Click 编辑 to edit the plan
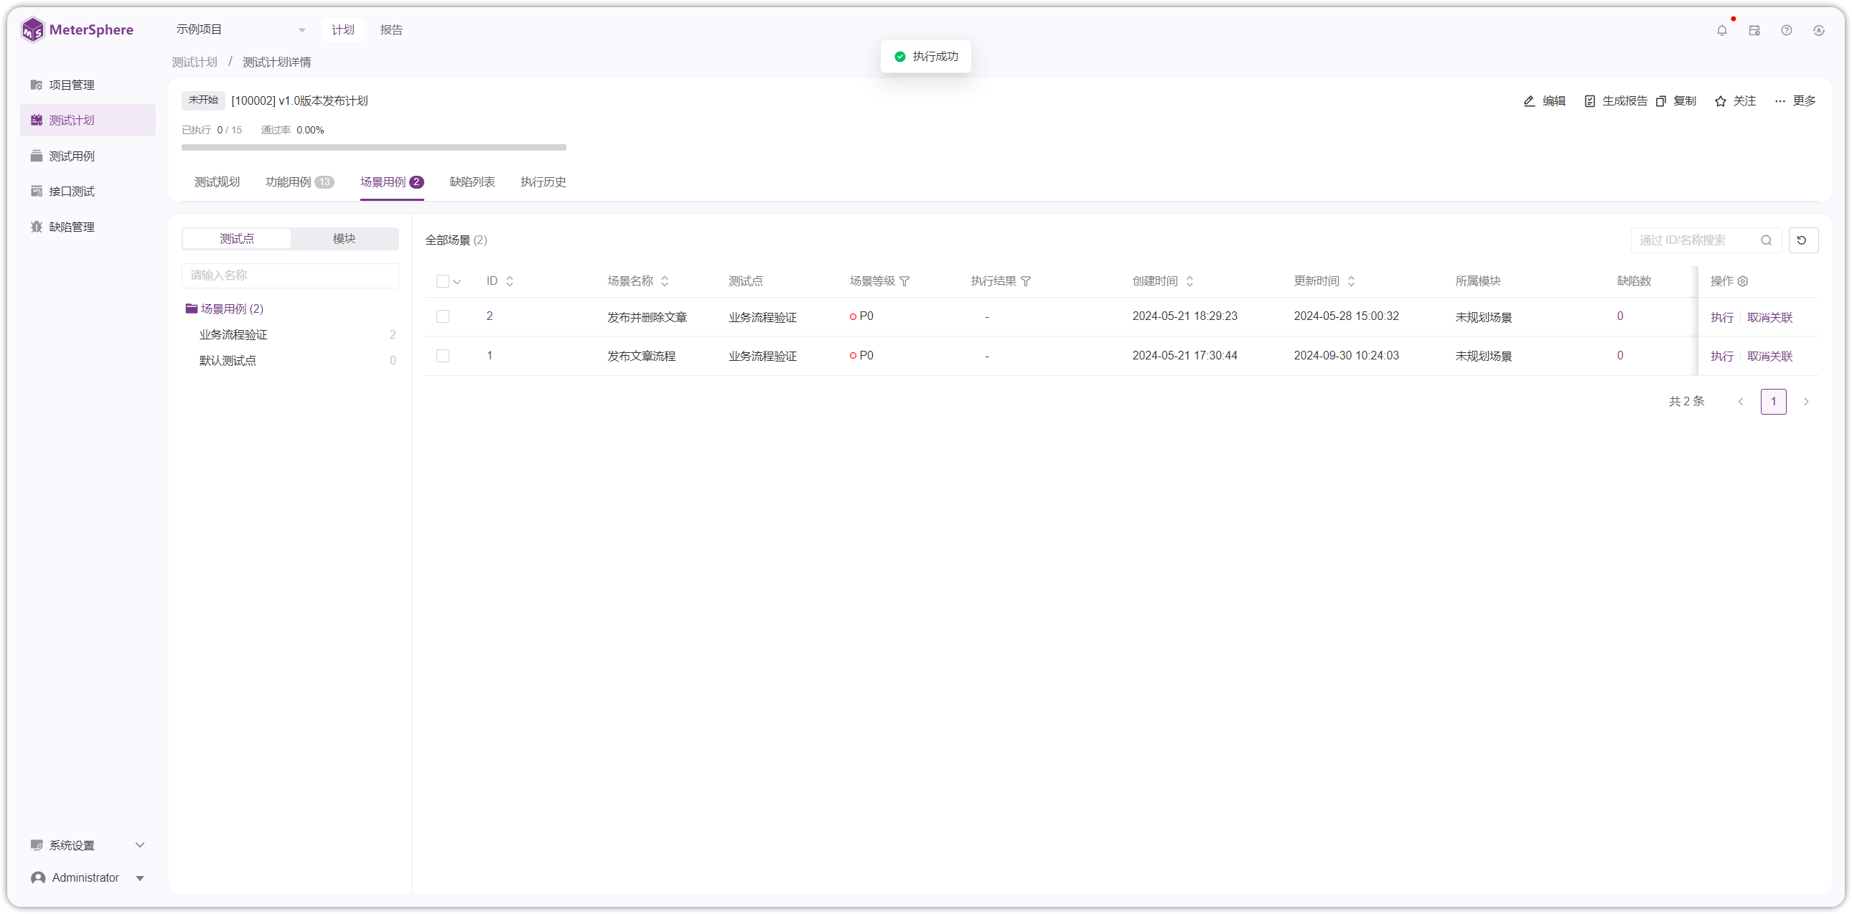The height and width of the screenshot is (914, 1852). point(1544,100)
